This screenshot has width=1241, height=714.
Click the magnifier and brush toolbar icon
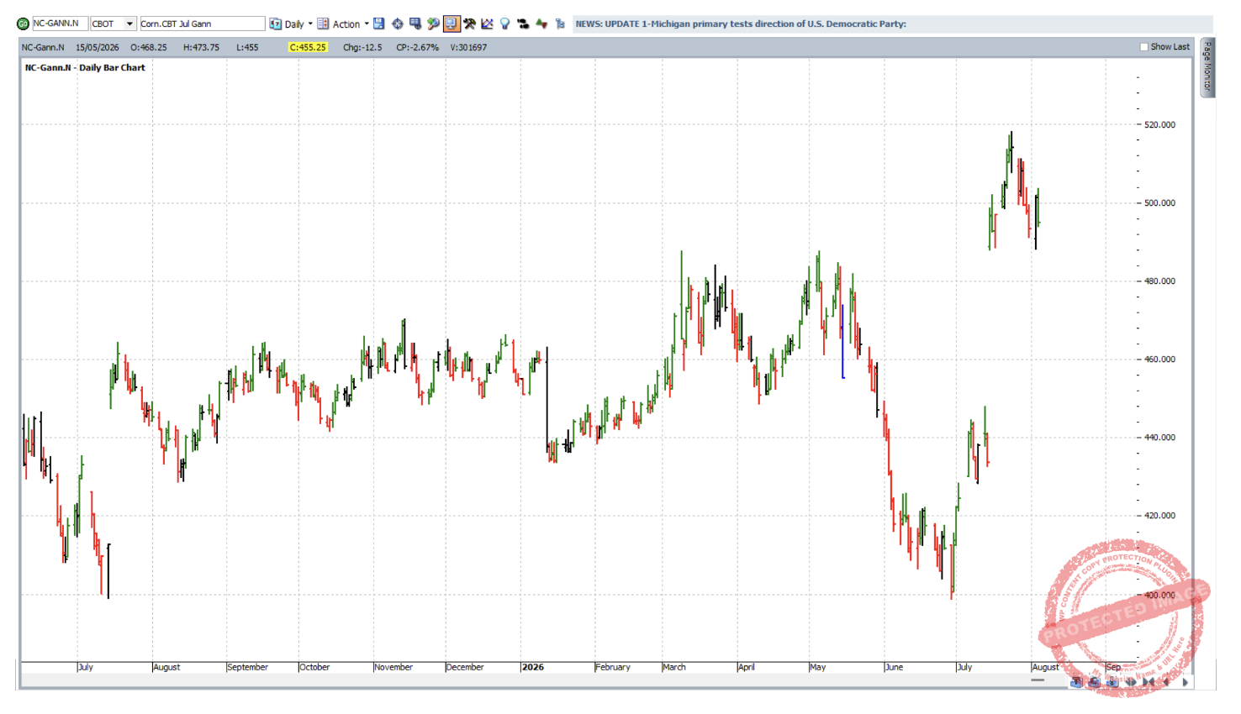[433, 24]
